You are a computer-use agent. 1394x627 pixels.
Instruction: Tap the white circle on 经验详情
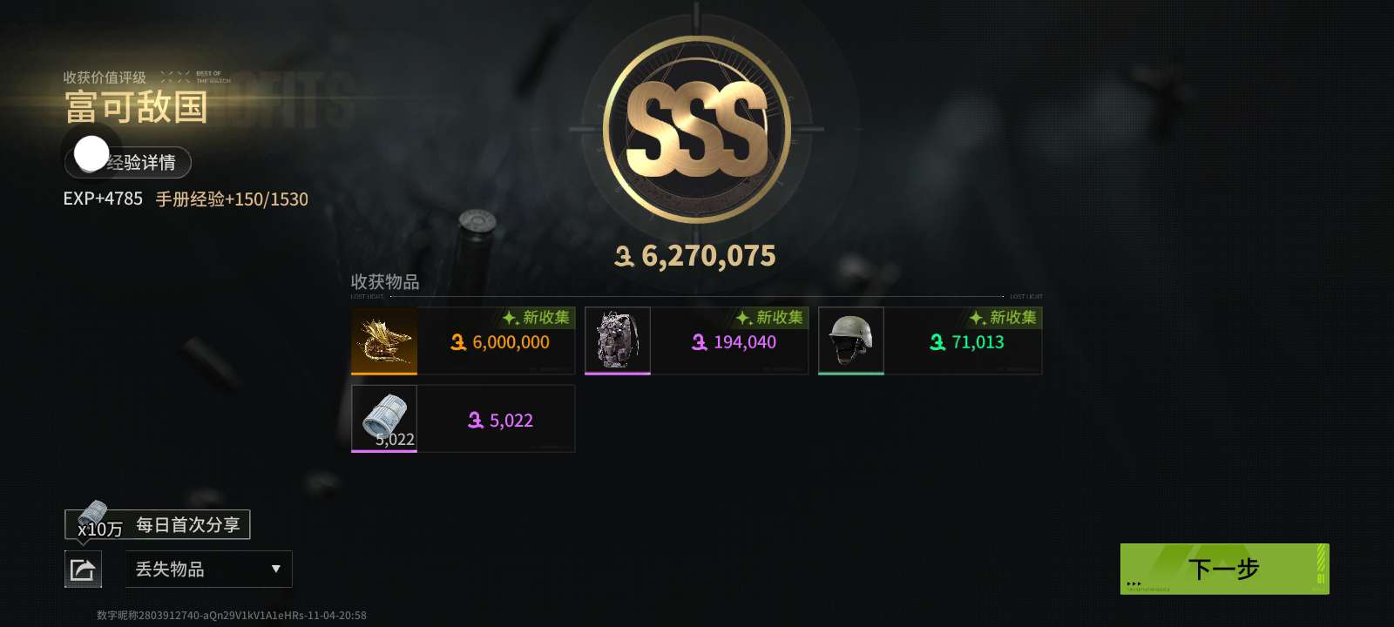click(x=91, y=154)
